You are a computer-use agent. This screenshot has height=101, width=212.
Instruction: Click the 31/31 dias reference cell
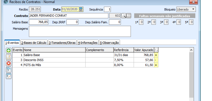[x=124, y=55]
